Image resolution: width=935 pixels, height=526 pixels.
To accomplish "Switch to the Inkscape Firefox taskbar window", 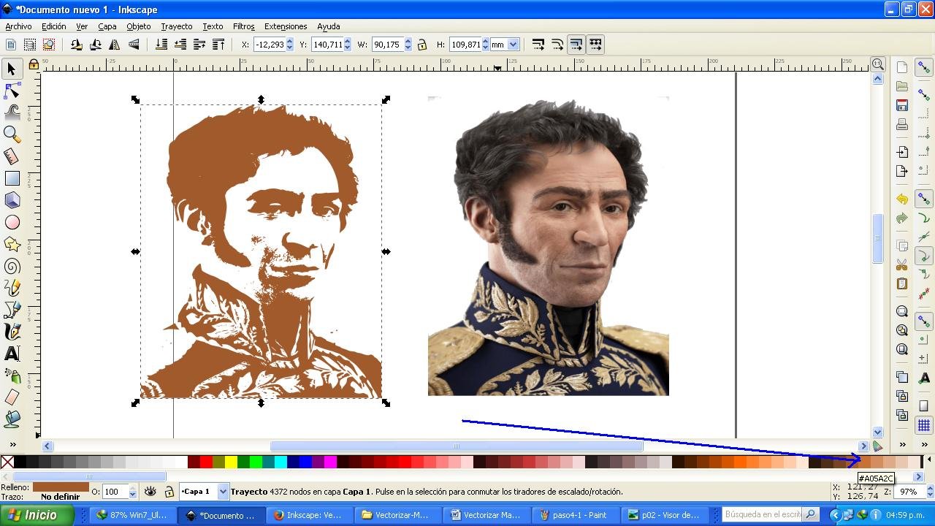I will [x=311, y=515].
